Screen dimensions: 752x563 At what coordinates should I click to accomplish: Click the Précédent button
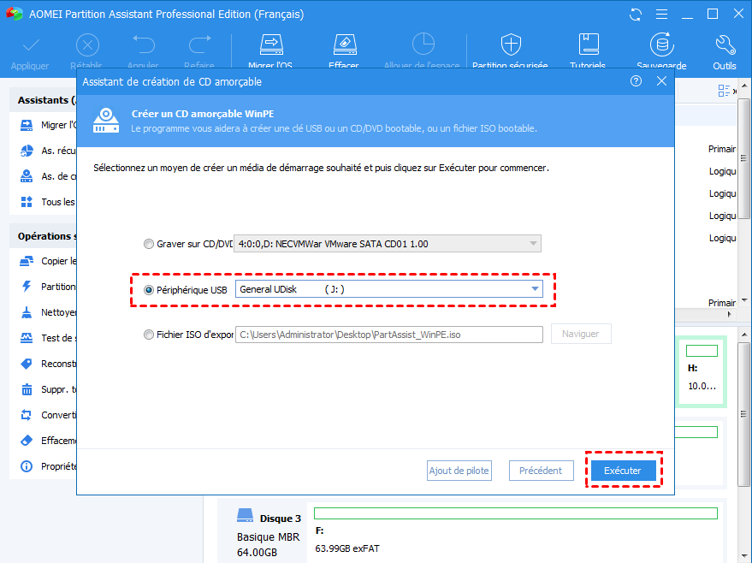(x=541, y=471)
